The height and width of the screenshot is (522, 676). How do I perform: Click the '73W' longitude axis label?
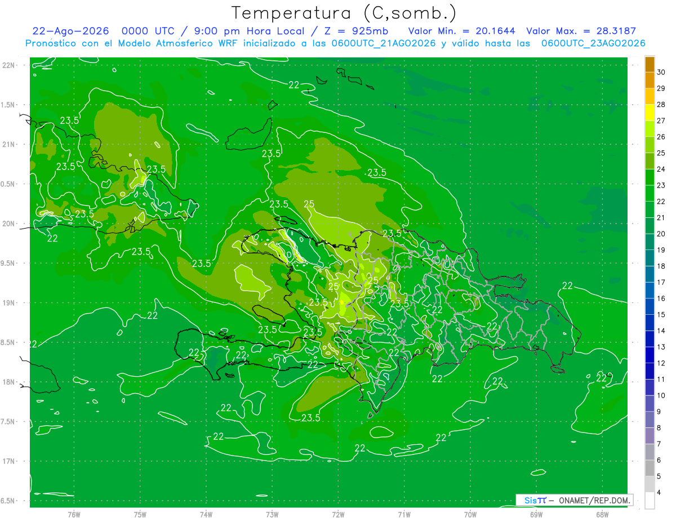point(272,514)
